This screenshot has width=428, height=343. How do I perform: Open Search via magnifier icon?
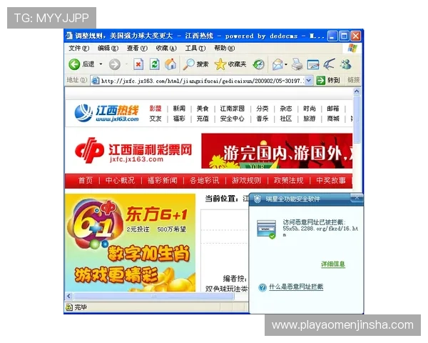tap(188, 64)
